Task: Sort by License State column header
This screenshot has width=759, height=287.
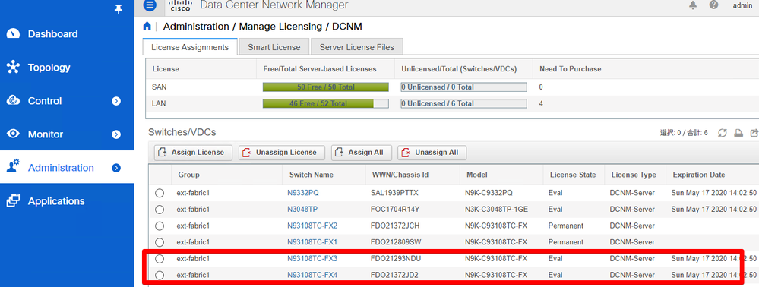Action: tap(573, 175)
